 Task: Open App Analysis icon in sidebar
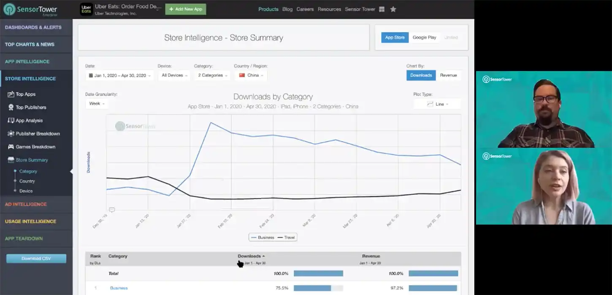[x=11, y=120]
